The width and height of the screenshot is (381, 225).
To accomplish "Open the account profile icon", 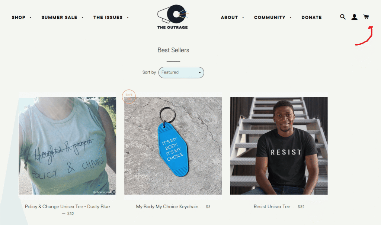I will (x=354, y=17).
